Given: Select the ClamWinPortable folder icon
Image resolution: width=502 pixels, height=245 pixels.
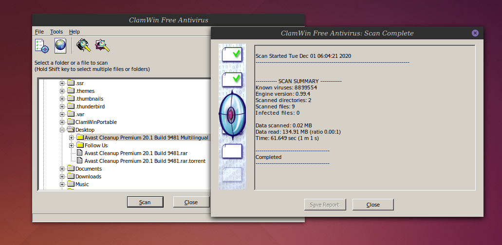Looking at the screenshot, I should (71, 122).
